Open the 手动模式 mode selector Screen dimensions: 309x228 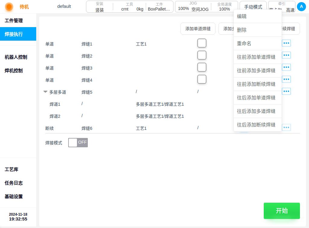253,7
